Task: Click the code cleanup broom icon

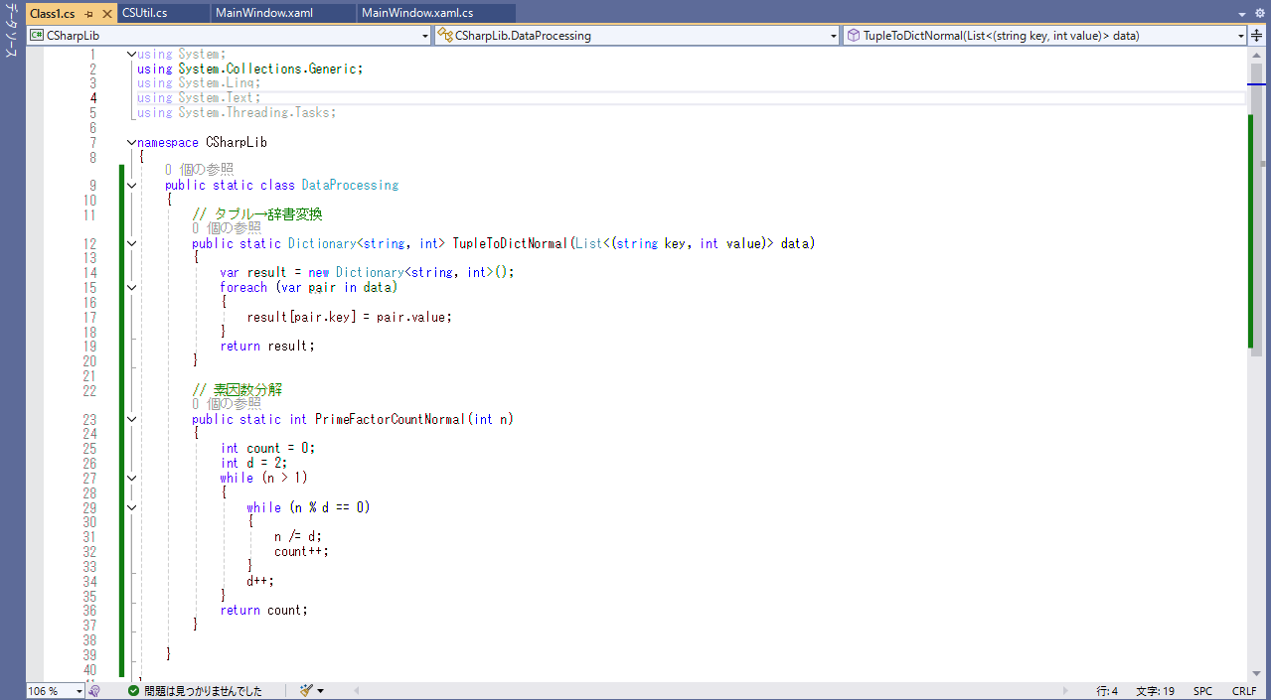Action: [x=306, y=691]
